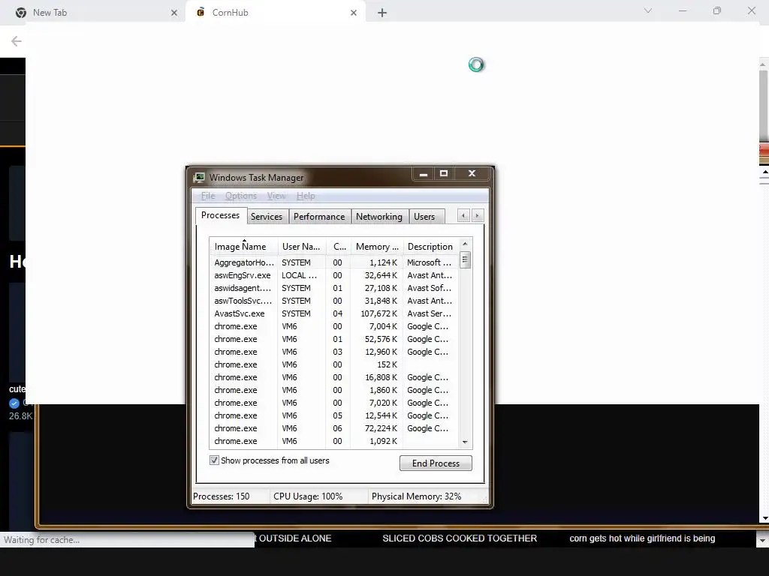Screen dimensions: 769x576
Task: Sort by Description column header
Action: pyautogui.click(x=431, y=246)
